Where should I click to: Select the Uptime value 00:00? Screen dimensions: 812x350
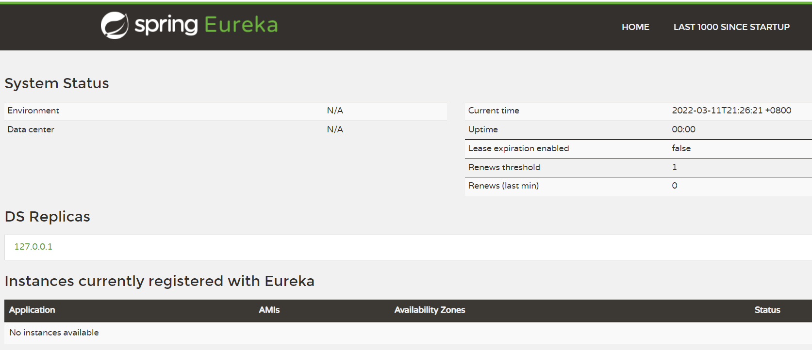point(683,129)
